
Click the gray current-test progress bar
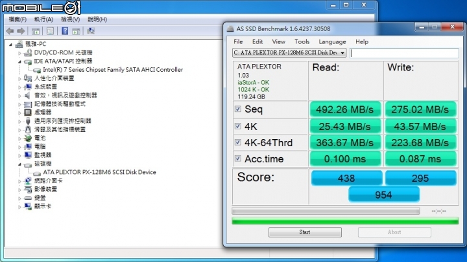click(x=326, y=211)
